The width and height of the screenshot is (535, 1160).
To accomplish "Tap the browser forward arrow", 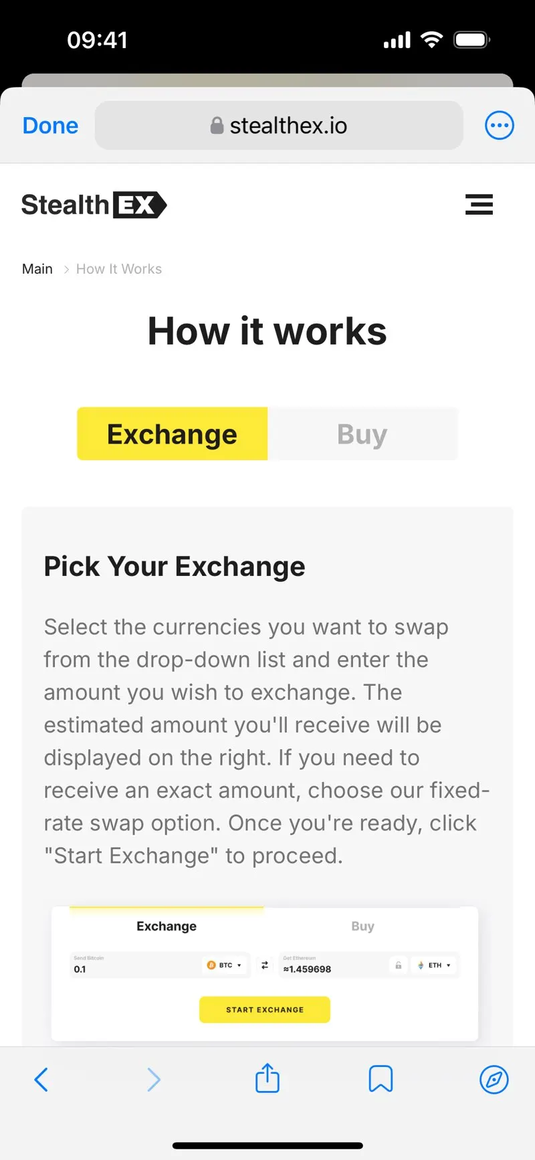I will [154, 1079].
